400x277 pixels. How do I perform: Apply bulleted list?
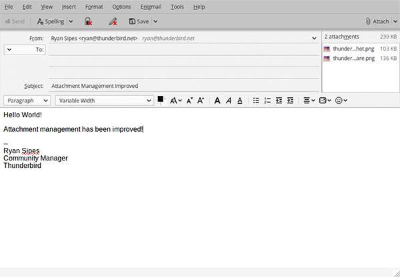[x=256, y=101]
